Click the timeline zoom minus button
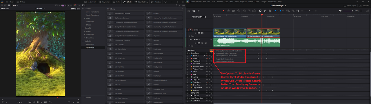The height and width of the screenshot is (104, 371). pyautogui.click(x=302, y=11)
